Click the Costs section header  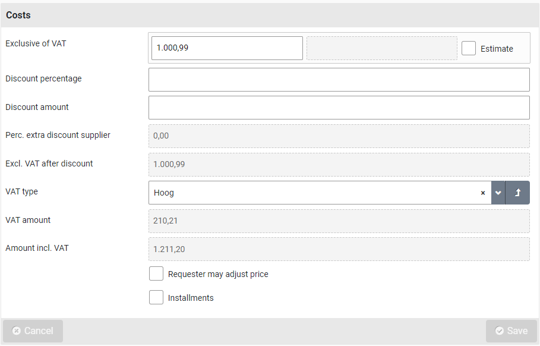[x=18, y=15]
